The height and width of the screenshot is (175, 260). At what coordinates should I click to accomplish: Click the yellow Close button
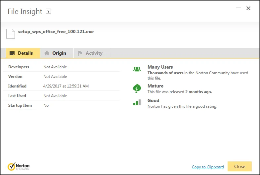239,166
